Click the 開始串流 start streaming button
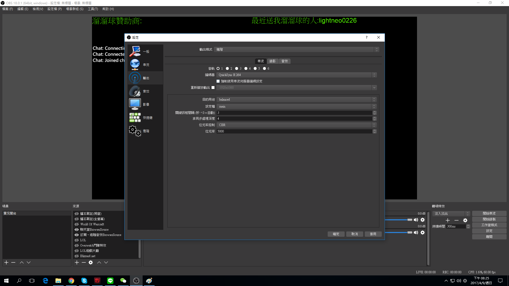 click(x=489, y=213)
